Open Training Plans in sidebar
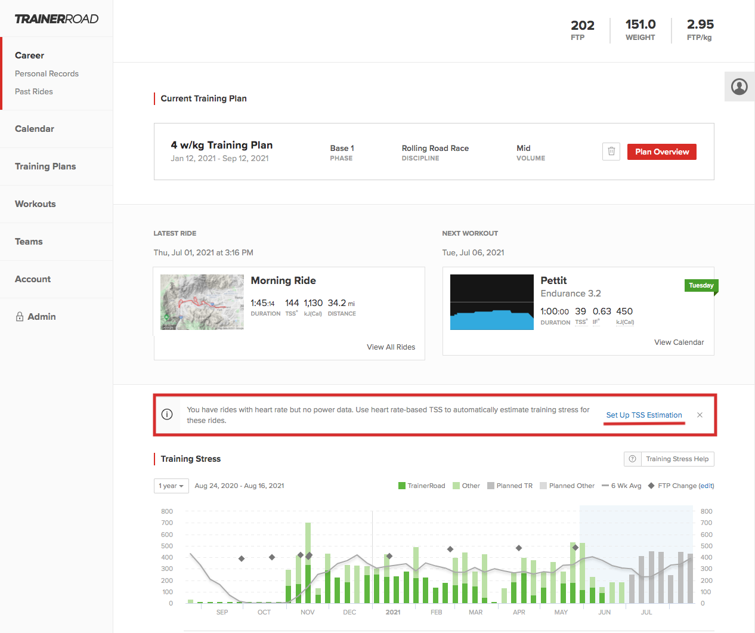 pyautogui.click(x=45, y=166)
